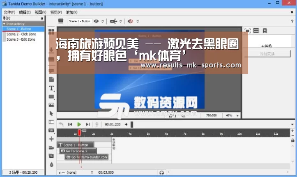Viewport: 297px width, 177px height.
Task: Click the monitor screen icon in top toolbar
Action: pyautogui.click(x=61, y=21)
